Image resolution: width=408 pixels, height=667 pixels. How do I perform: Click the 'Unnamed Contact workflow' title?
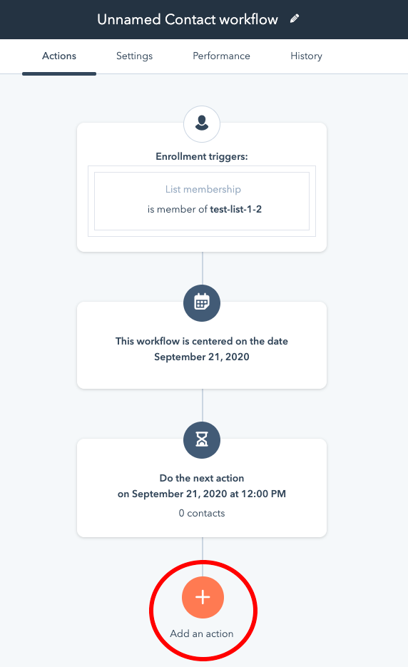pyautogui.click(x=188, y=19)
